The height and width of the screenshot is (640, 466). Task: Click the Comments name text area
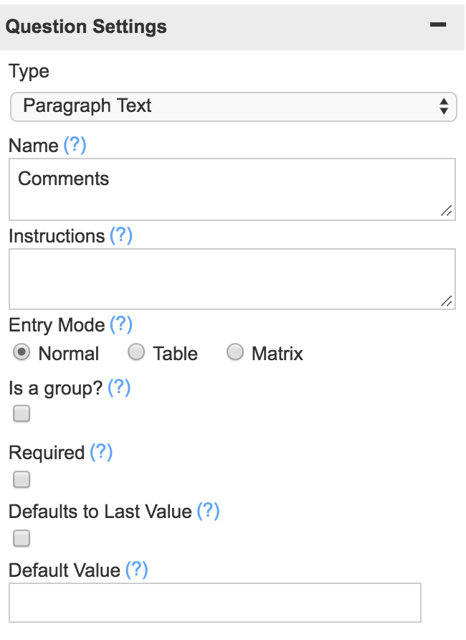(233, 188)
